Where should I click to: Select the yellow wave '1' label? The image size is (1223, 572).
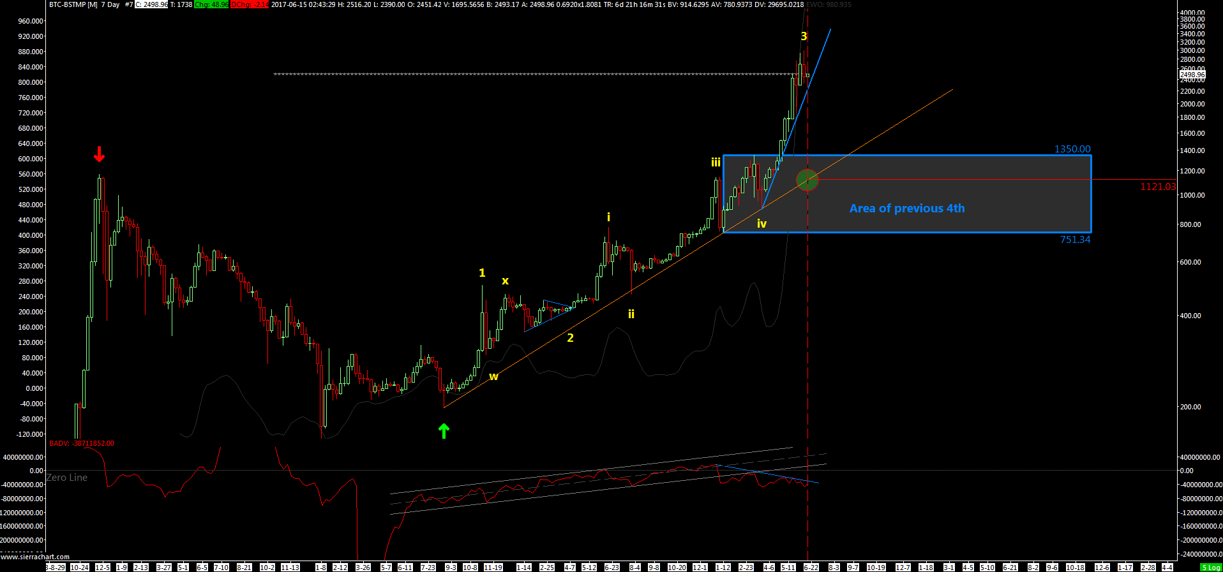click(482, 273)
